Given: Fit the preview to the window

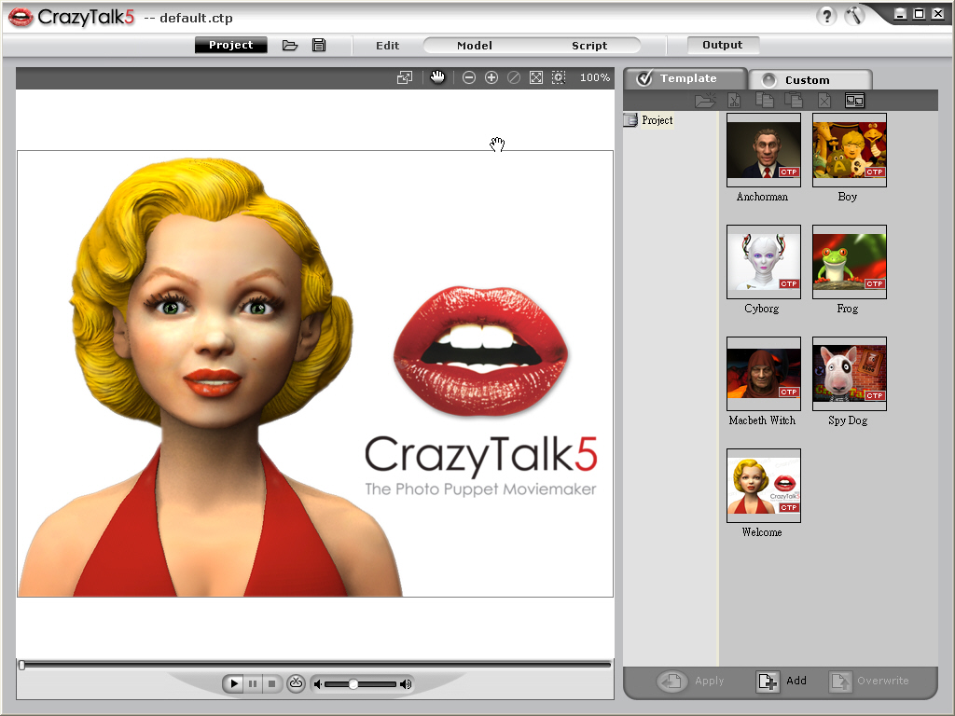Looking at the screenshot, I should tap(535, 77).
